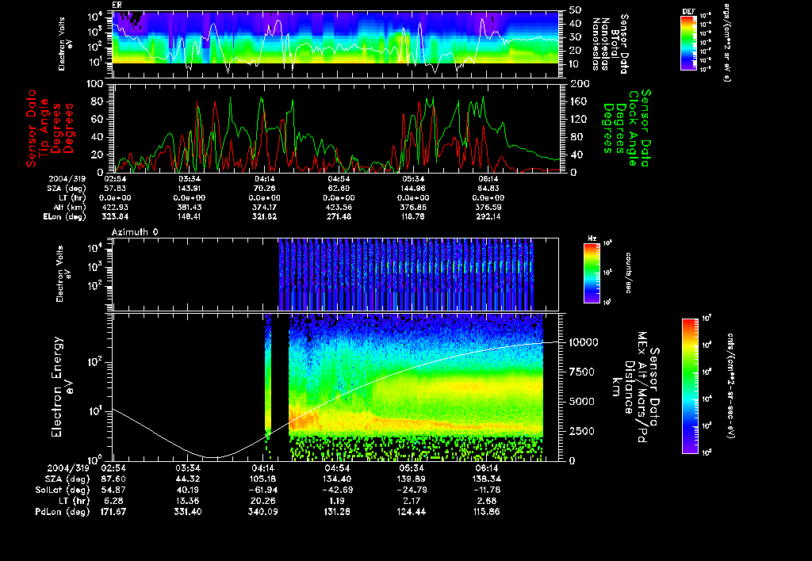Click the DEF color scale bar
Viewport: 812px width, 561px height.
(x=688, y=43)
